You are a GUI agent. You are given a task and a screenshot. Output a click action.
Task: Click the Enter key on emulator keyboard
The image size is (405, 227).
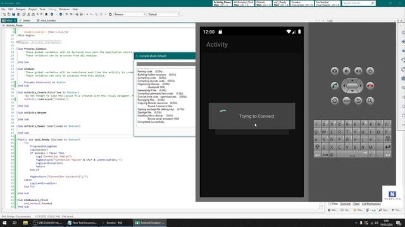388,147
